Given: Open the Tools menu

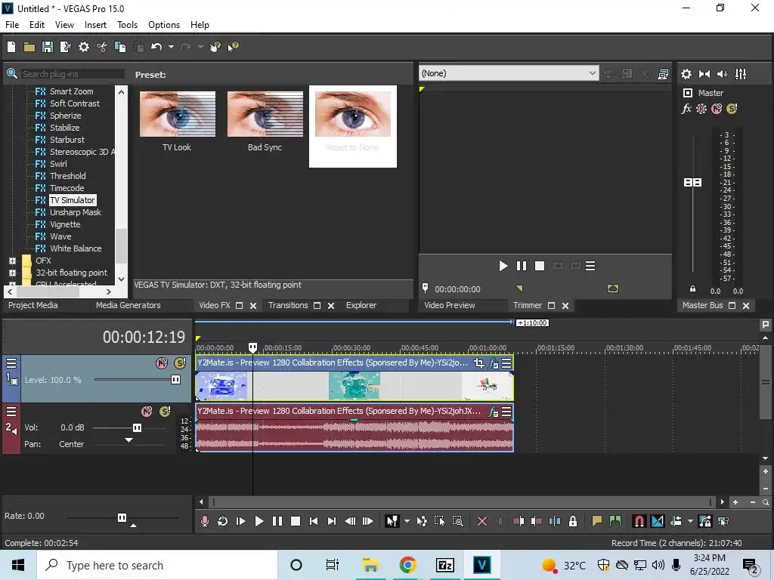Looking at the screenshot, I should 127,25.
